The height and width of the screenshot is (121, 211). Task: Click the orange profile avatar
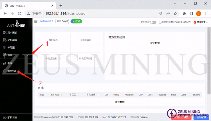coord(199,13)
